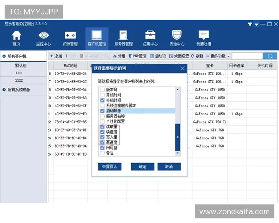
Task: Click the 添加 add toolbar button
Action: [x=56, y=56]
